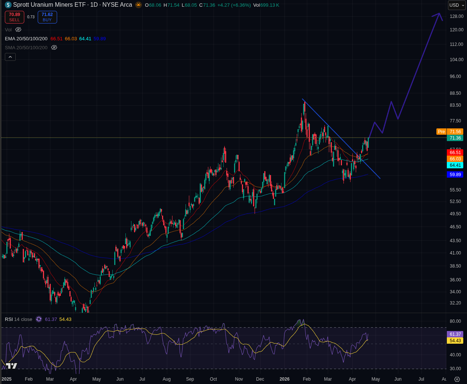Click the RSI refresh arrows icon
This screenshot has height=384, width=467.
(39, 319)
